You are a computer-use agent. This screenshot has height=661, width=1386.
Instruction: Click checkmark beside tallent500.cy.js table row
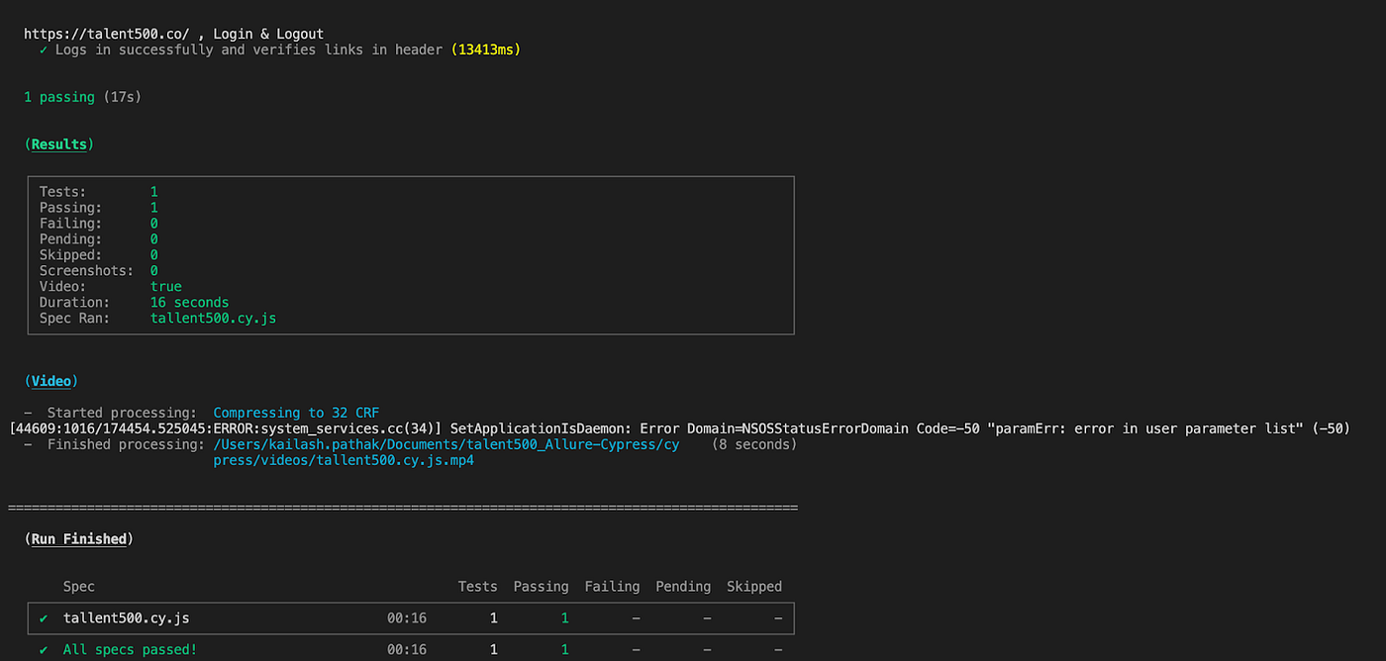point(44,618)
